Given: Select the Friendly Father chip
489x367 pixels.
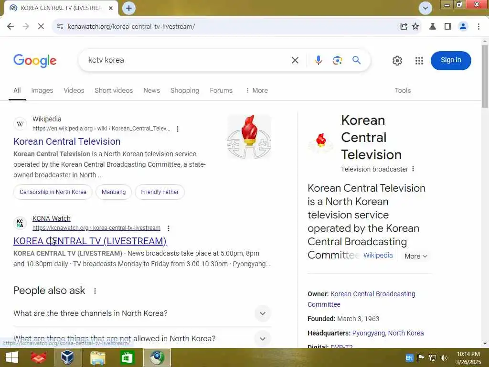Looking at the screenshot, I should (159, 192).
